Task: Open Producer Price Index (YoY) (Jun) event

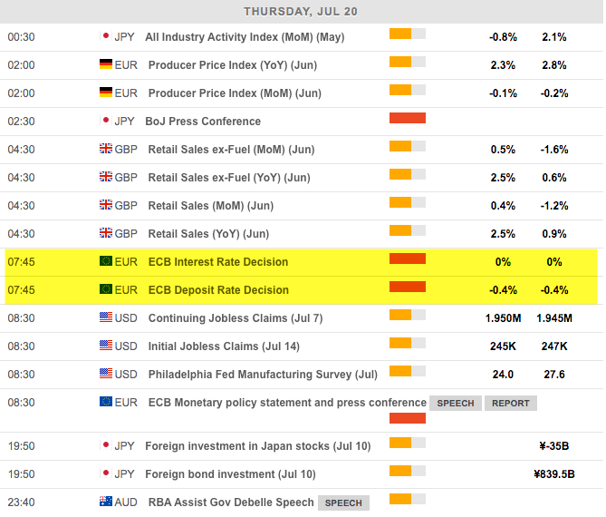Action: click(x=233, y=65)
